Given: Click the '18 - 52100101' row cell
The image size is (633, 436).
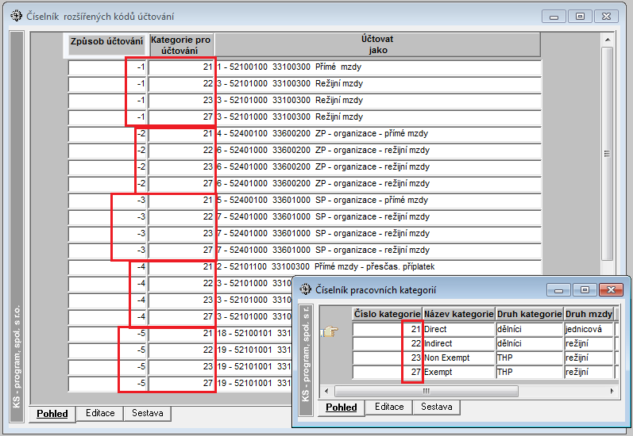Looking at the screenshot, I should (x=254, y=333).
